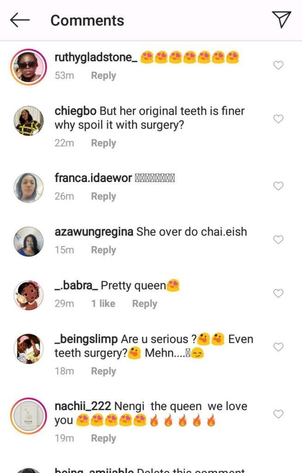The height and width of the screenshot is (473, 302).
Task: Open chiegbo's profile avatar
Action: click(x=29, y=121)
